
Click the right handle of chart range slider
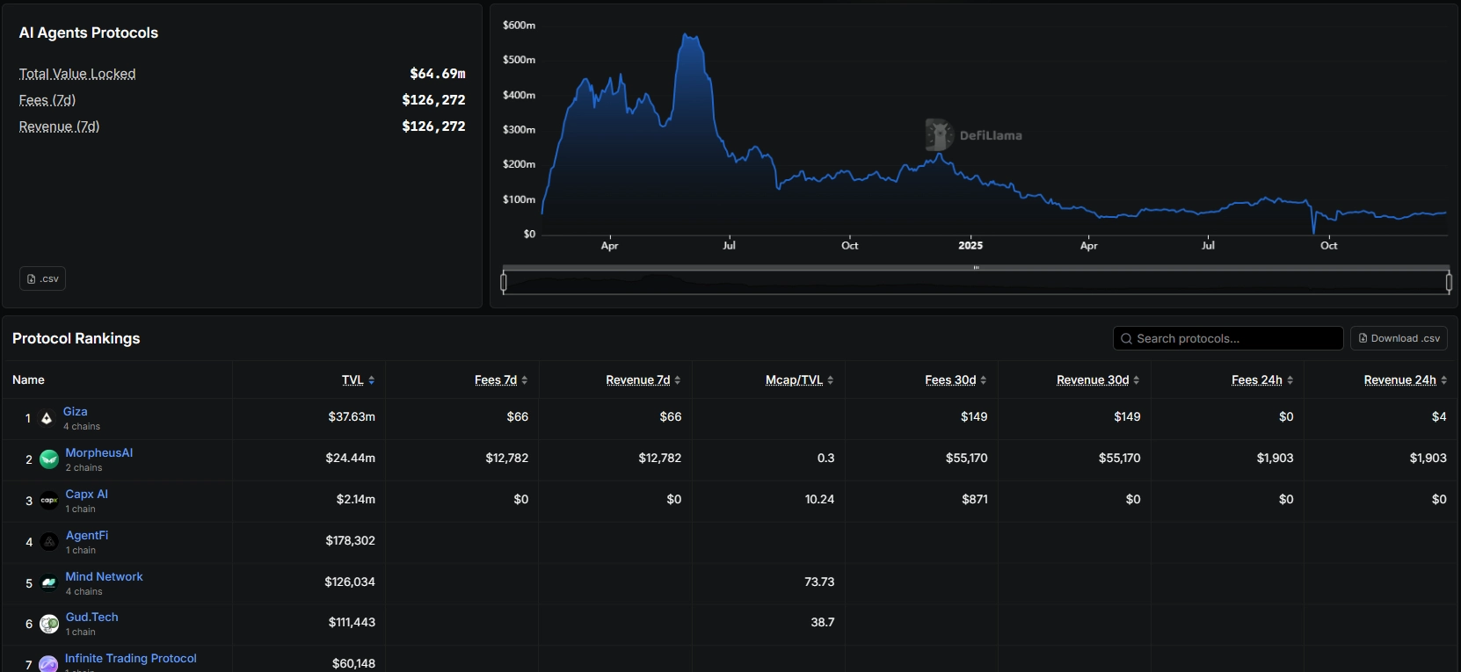coord(1449,282)
